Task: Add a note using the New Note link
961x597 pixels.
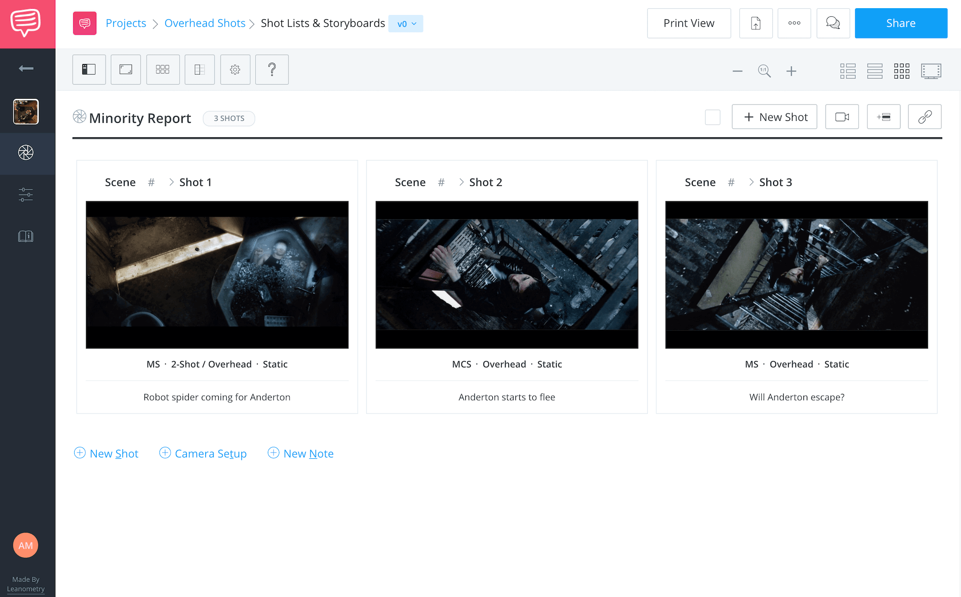Action: pyautogui.click(x=301, y=453)
